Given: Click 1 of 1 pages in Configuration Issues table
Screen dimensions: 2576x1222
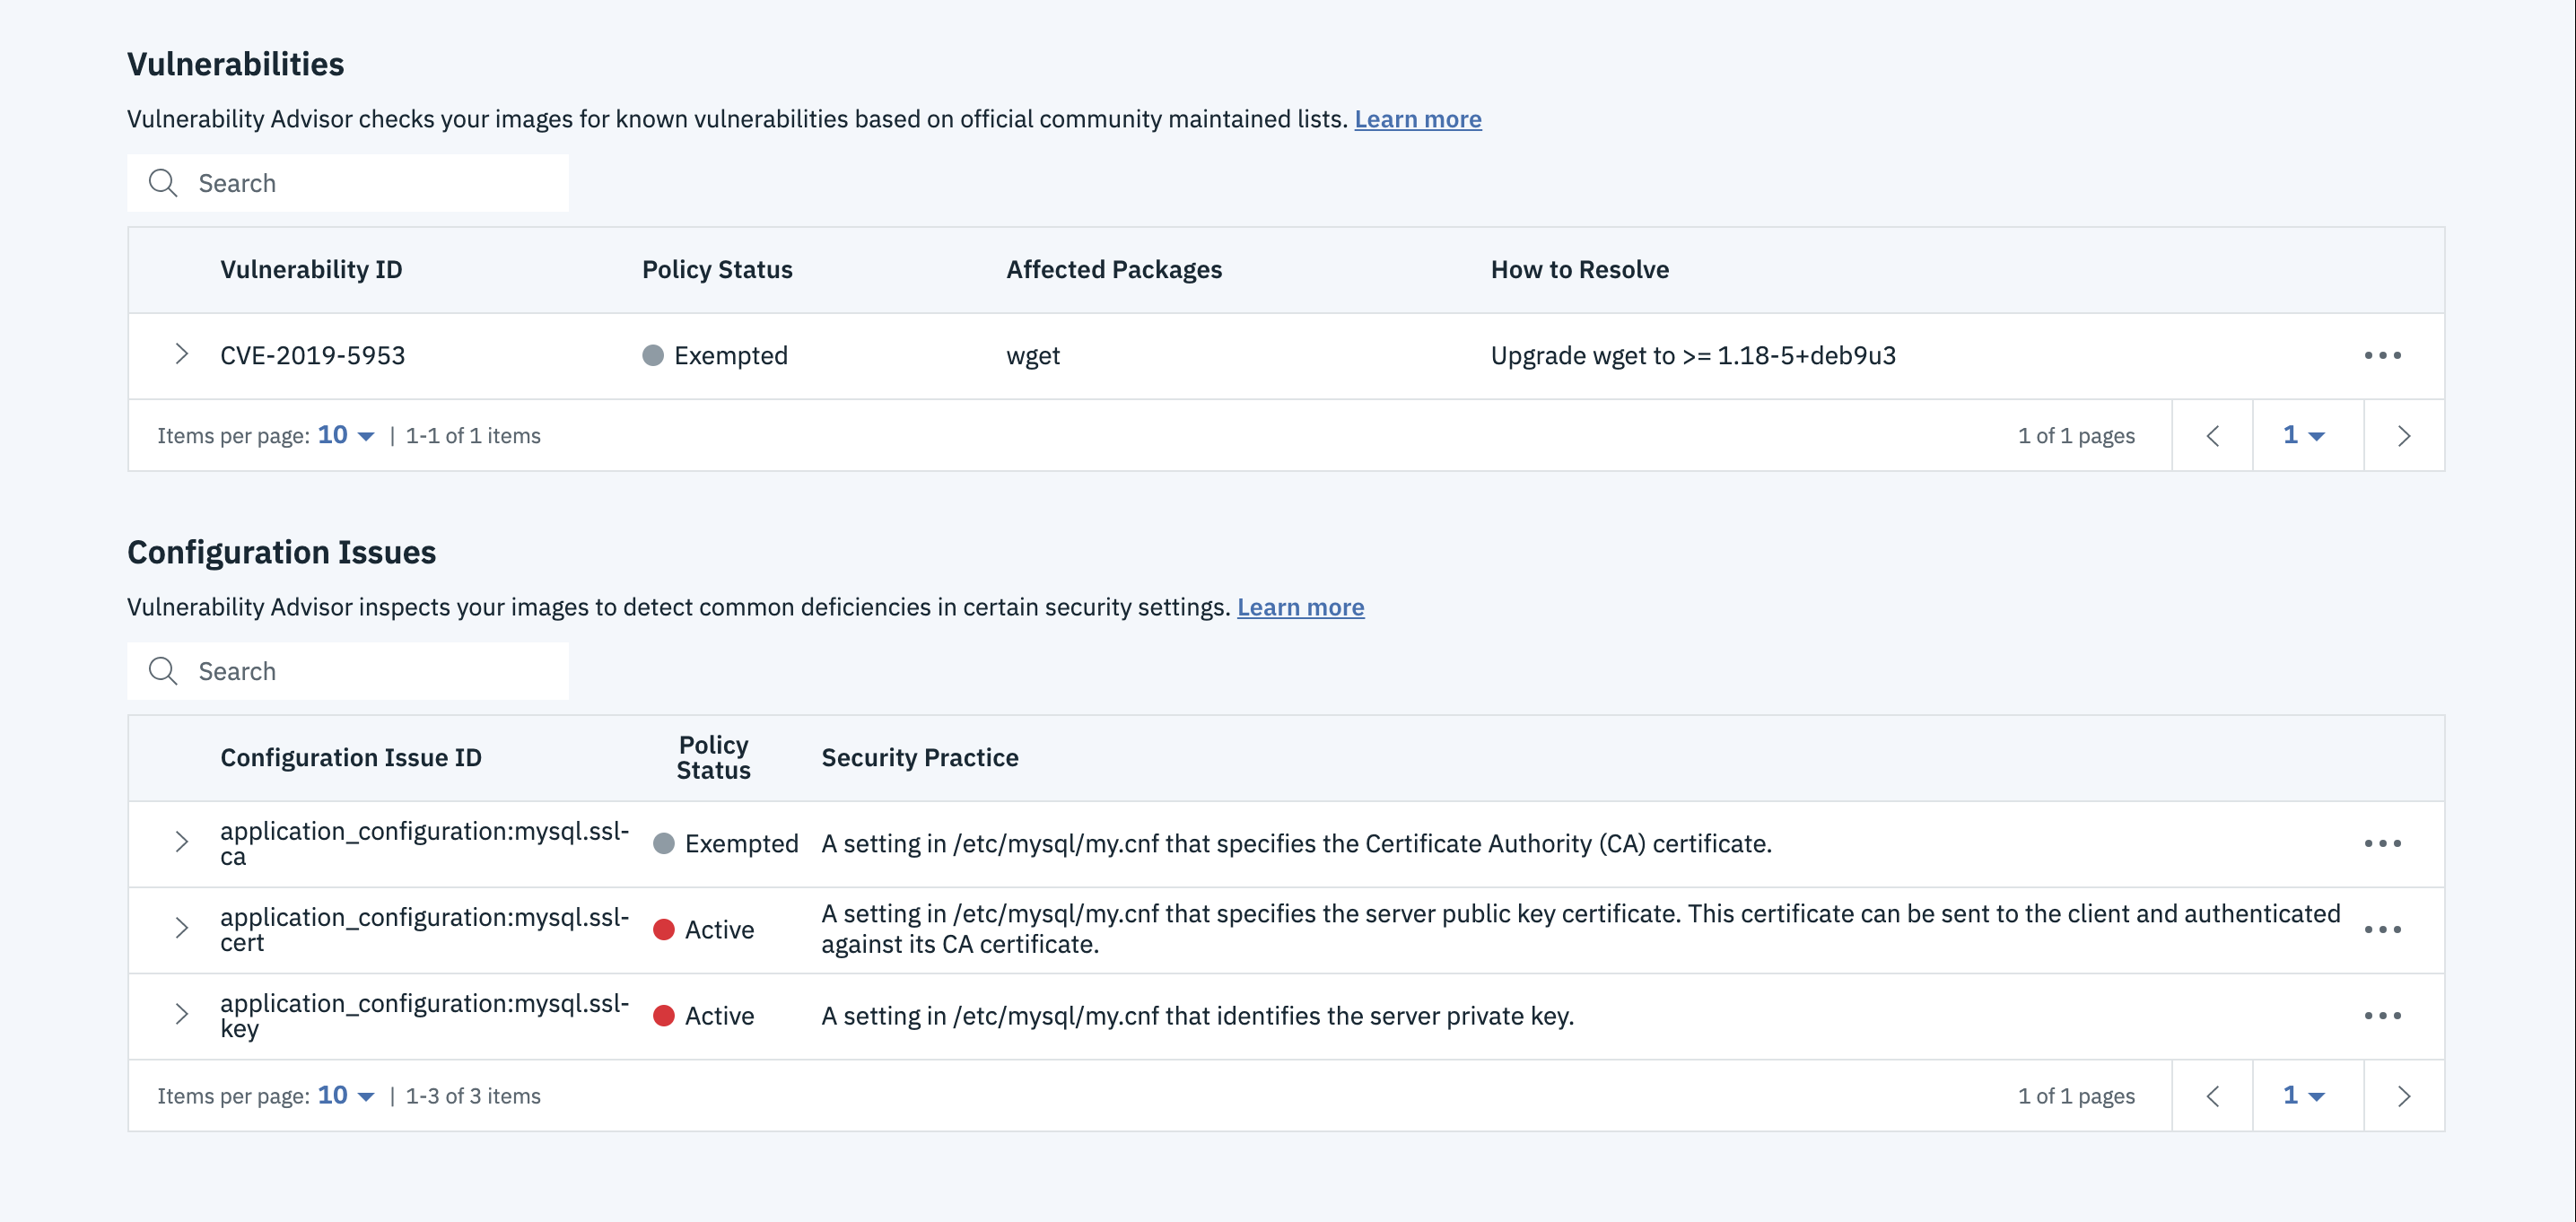Looking at the screenshot, I should click(x=2076, y=1096).
